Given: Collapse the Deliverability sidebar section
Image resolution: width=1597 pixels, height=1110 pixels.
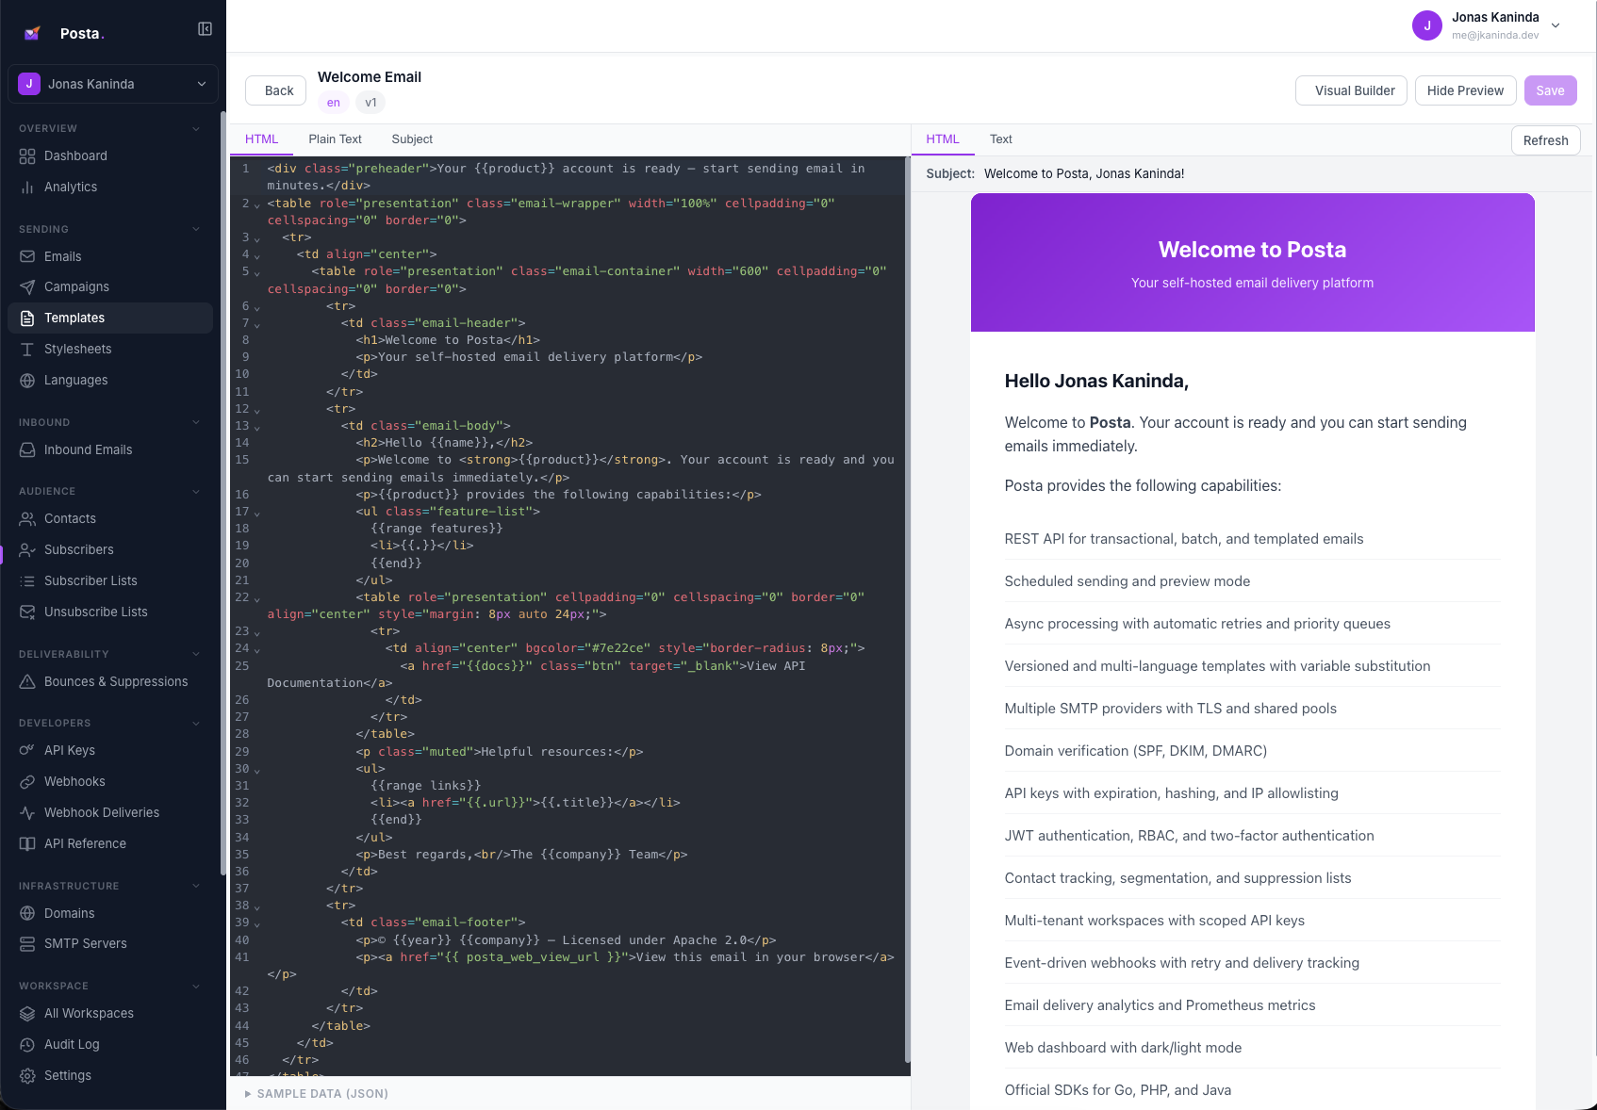Looking at the screenshot, I should (x=196, y=654).
